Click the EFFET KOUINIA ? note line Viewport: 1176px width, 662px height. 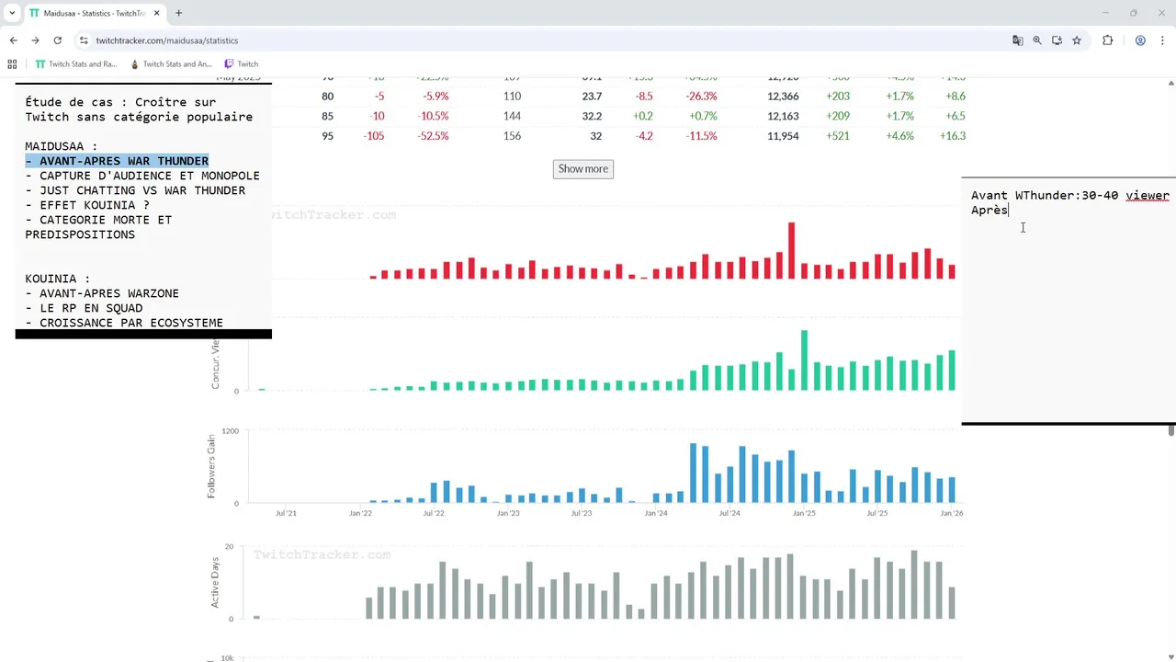87,205
